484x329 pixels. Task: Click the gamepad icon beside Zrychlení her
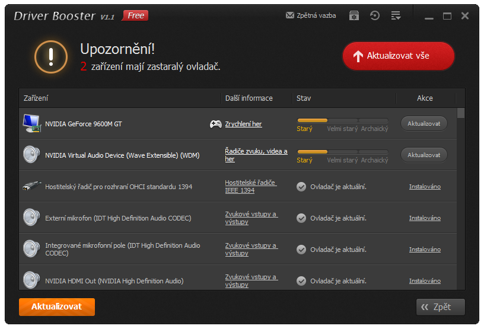pyautogui.click(x=215, y=124)
